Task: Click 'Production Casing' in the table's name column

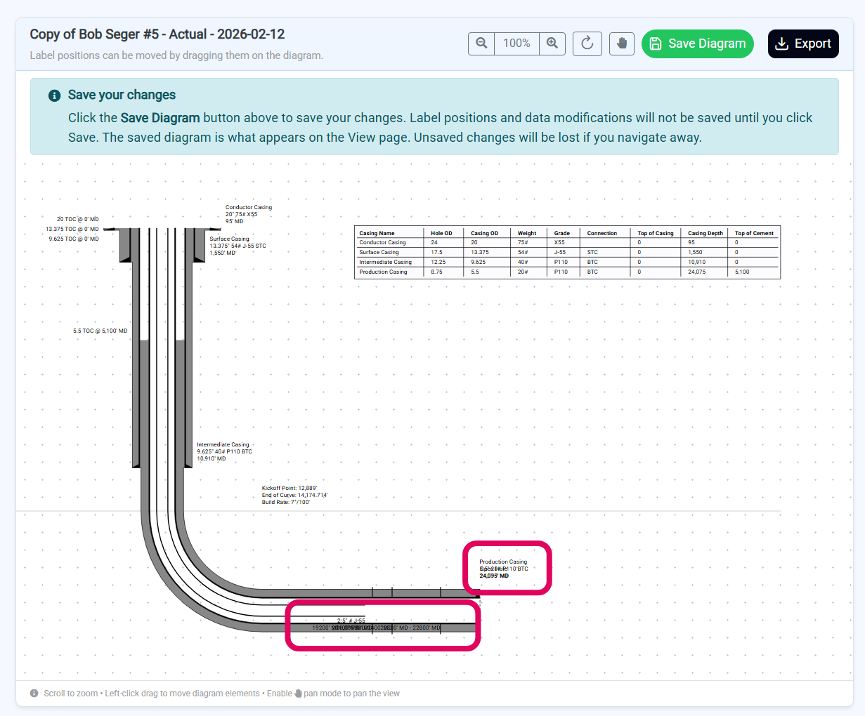Action: (x=383, y=272)
